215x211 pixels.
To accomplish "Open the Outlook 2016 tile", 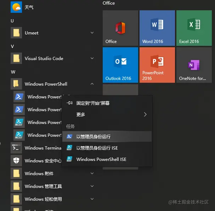I will [x=120, y=65].
